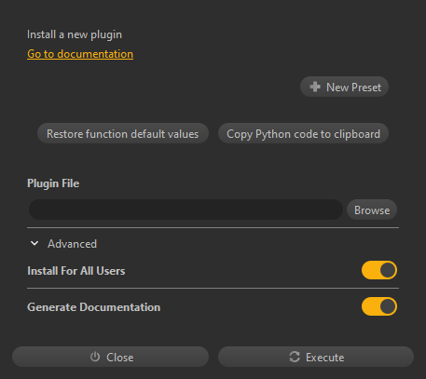The height and width of the screenshot is (379, 426).
Task: Browse for a plugin file
Action: 372,210
